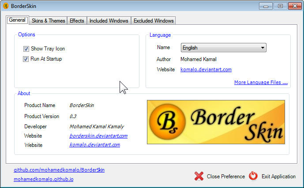
Task: Click the product version value 0.3
Action: (x=73, y=116)
